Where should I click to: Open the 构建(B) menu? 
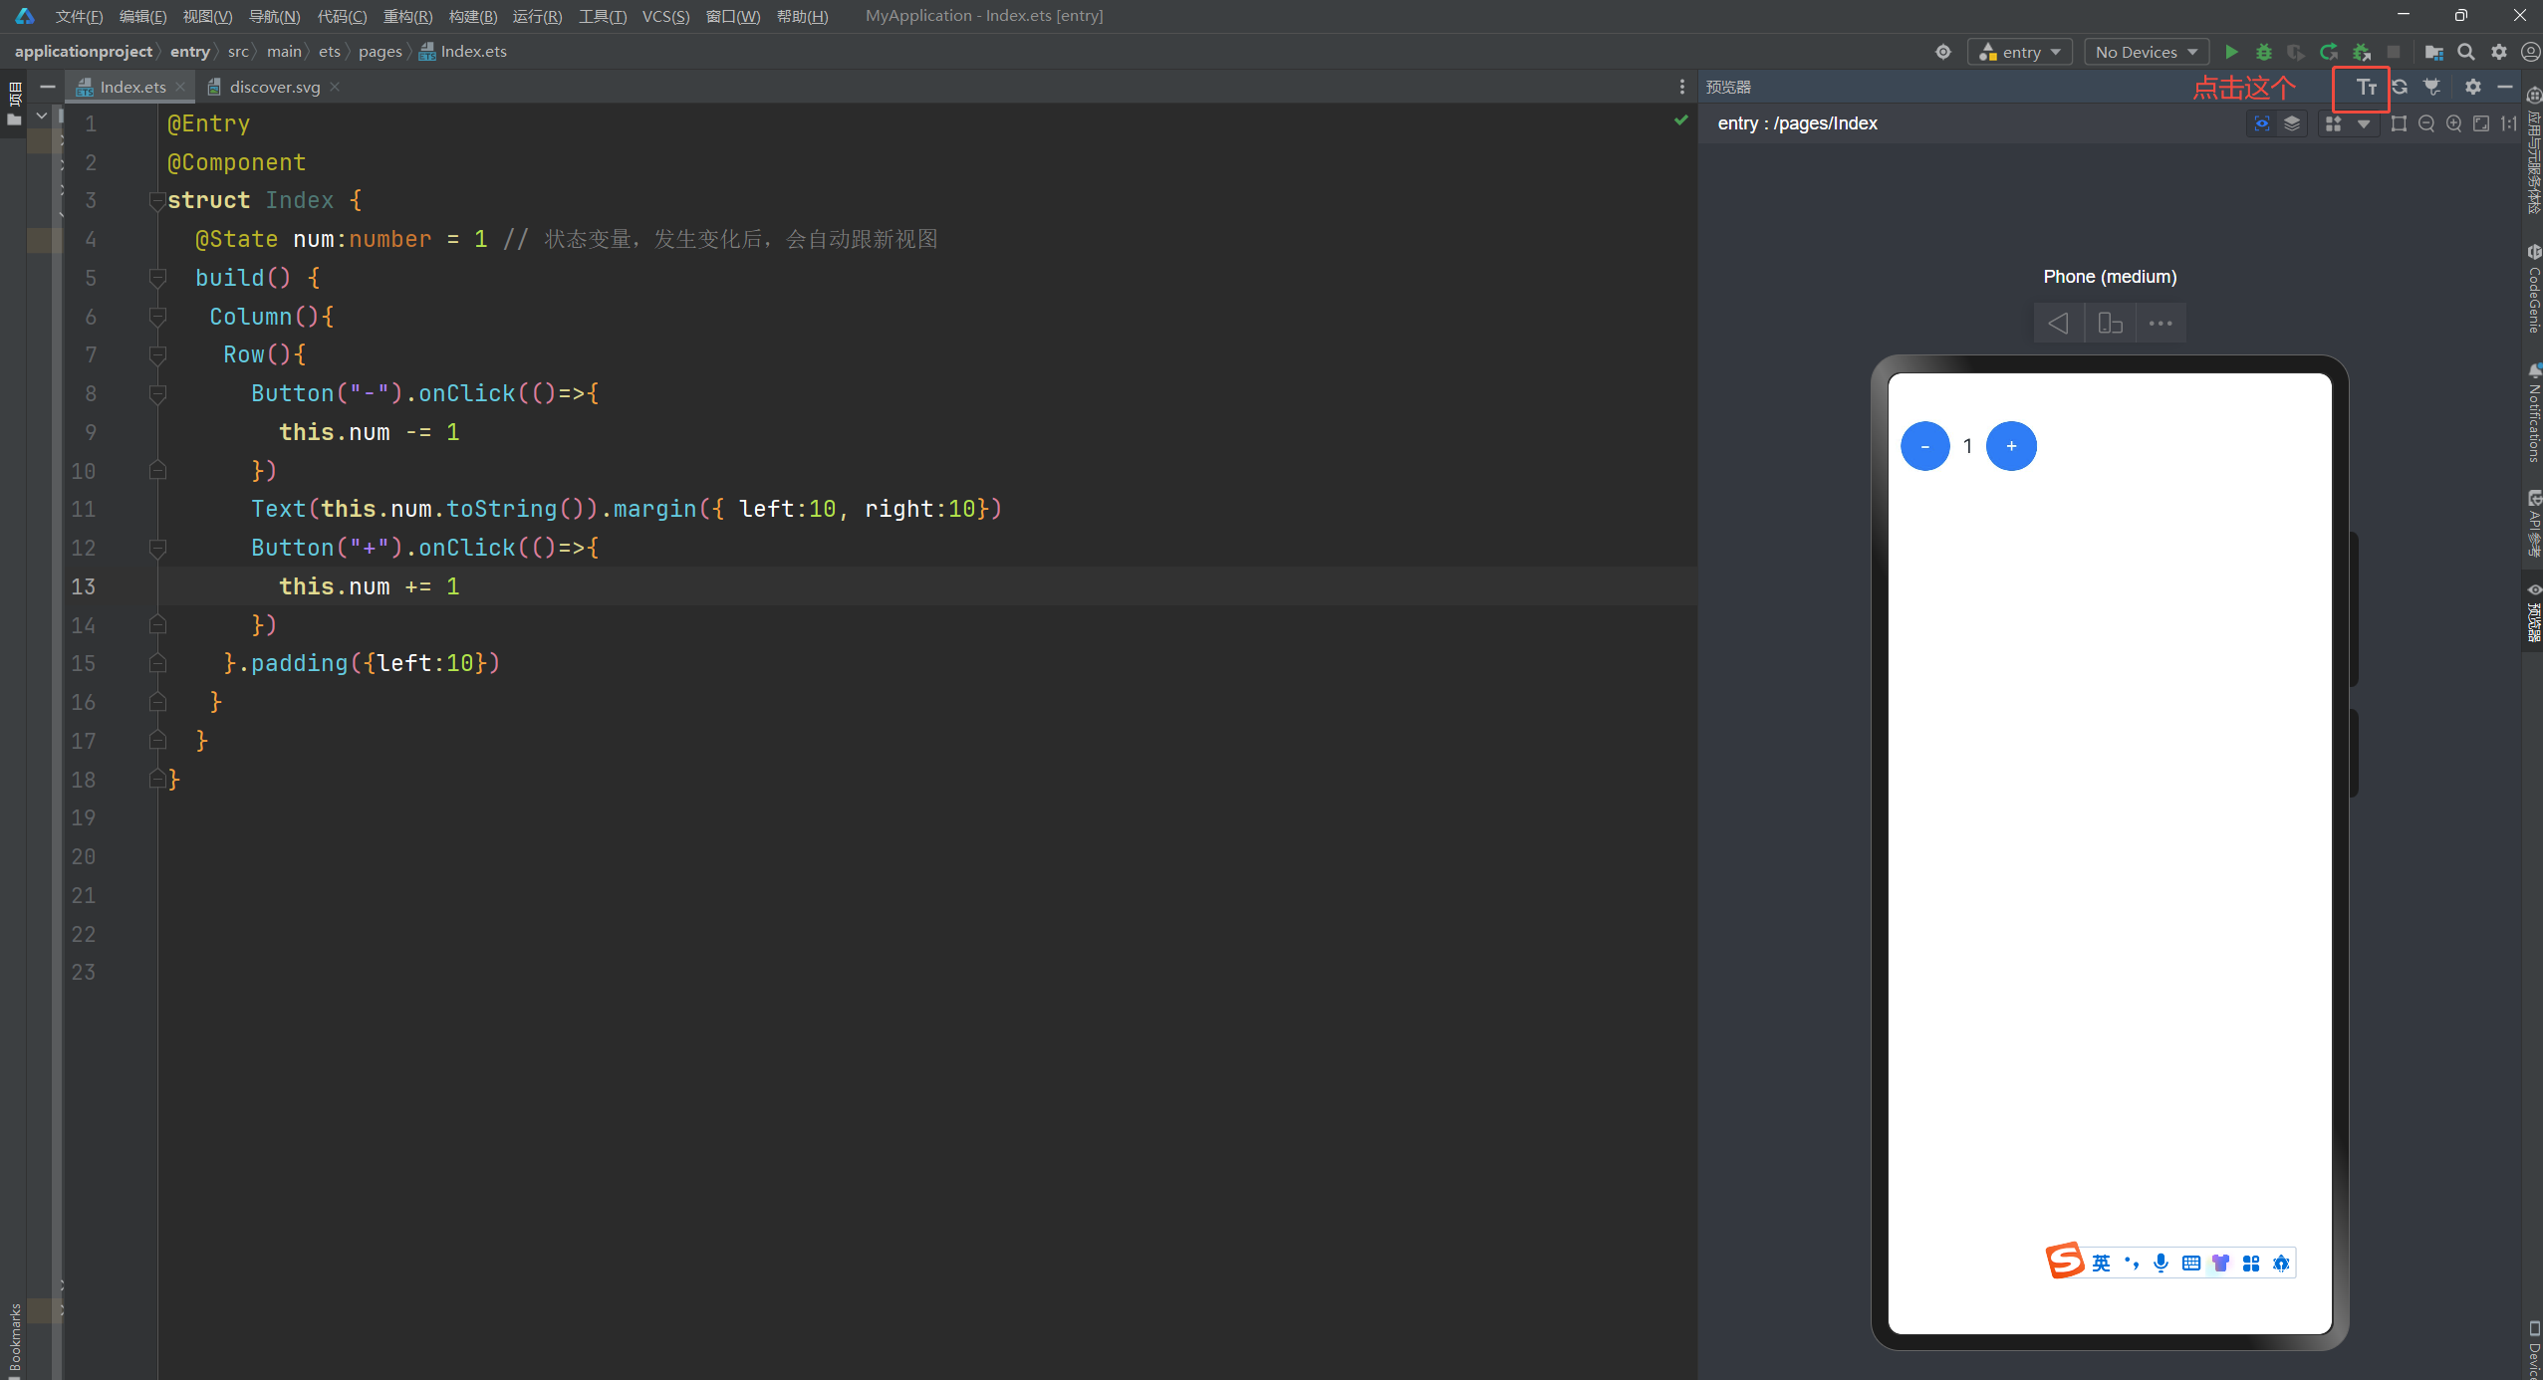[x=472, y=16]
